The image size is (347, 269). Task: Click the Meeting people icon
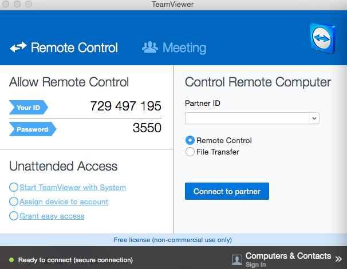(150, 48)
